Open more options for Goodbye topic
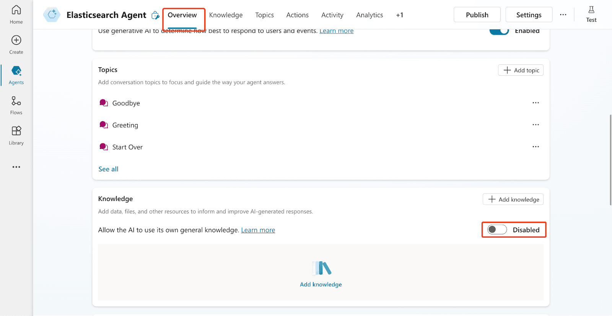 [x=535, y=103]
